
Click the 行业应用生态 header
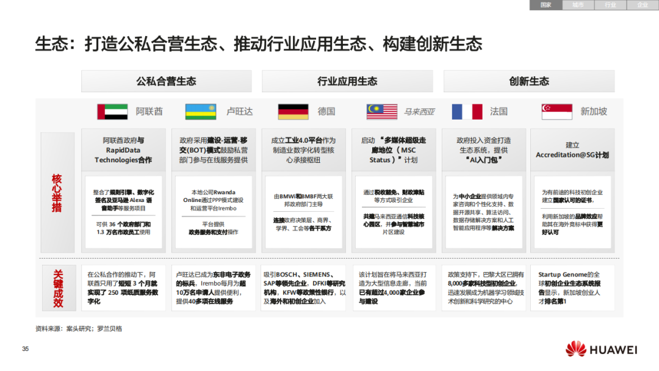coord(347,81)
